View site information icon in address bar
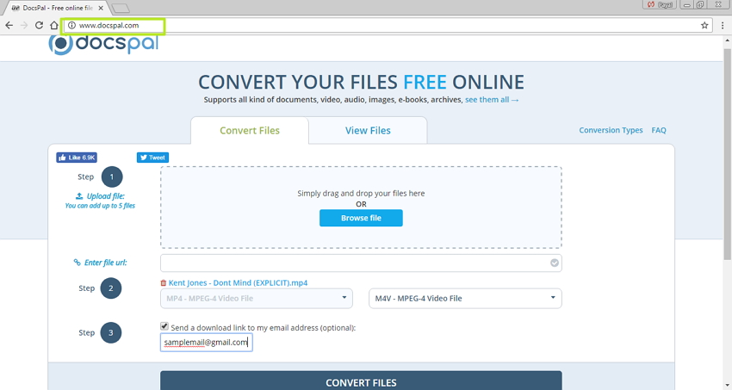Screen dimensions: 732x390 point(71,25)
